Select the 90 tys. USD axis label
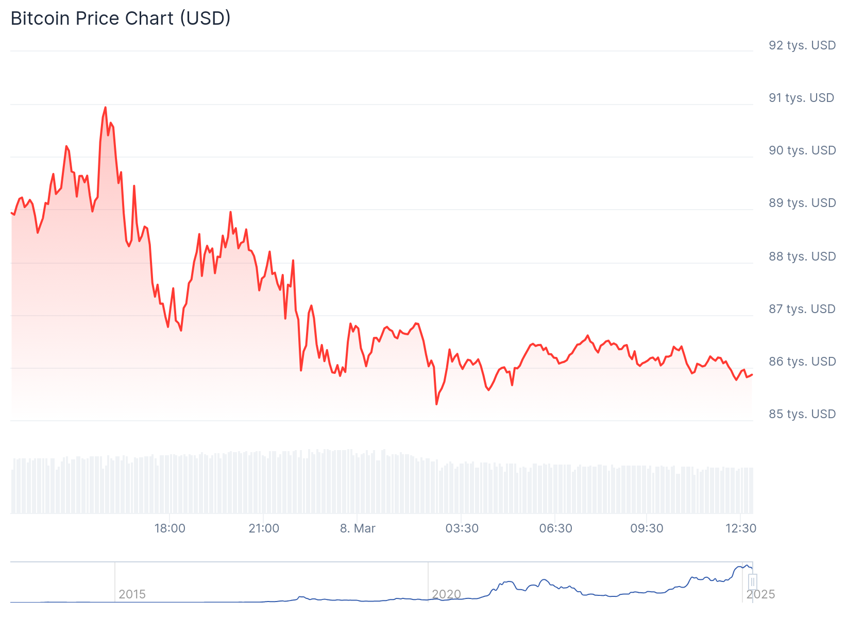The width and height of the screenshot is (847, 618). click(802, 150)
